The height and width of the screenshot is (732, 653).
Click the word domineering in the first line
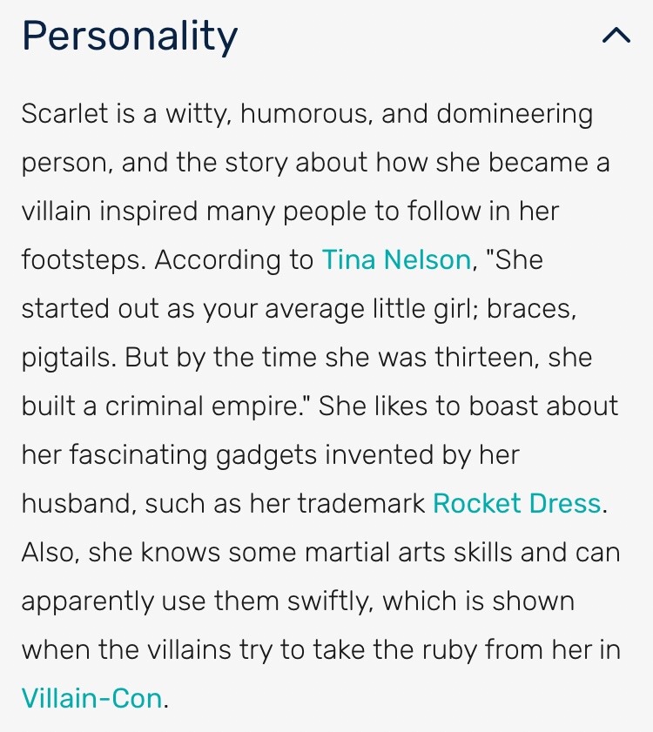pyautogui.click(x=515, y=114)
